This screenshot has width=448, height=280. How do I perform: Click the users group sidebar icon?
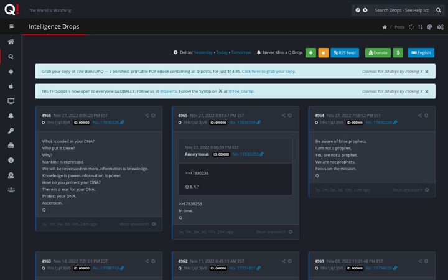click(11, 190)
